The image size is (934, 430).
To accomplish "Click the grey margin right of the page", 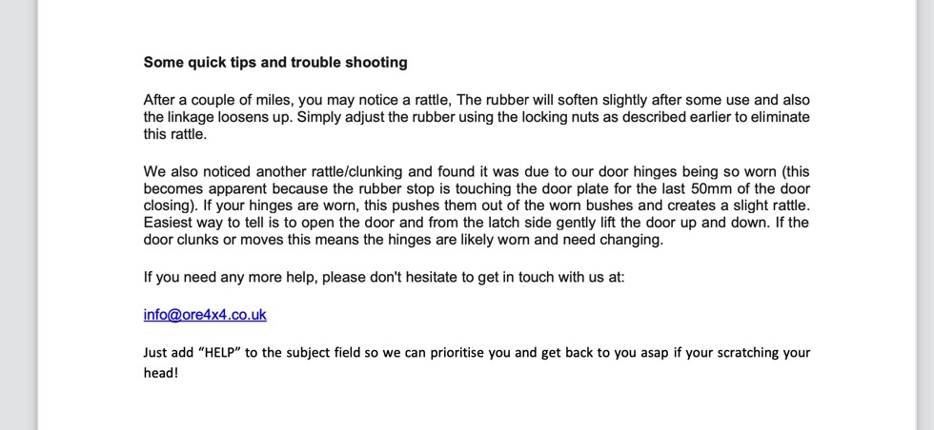I will pos(925,215).
